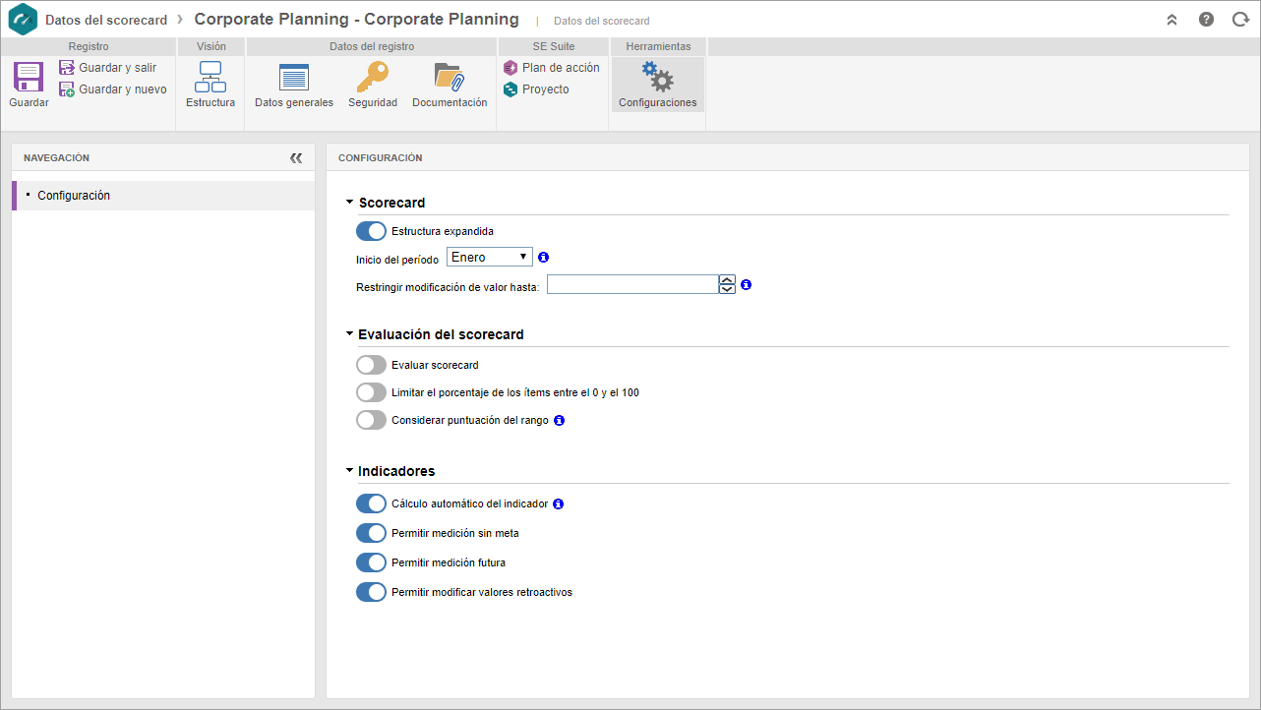Click the gray Datos del scorecard subtitle
Viewport: 1261px width, 710px height.
click(x=602, y=21)
